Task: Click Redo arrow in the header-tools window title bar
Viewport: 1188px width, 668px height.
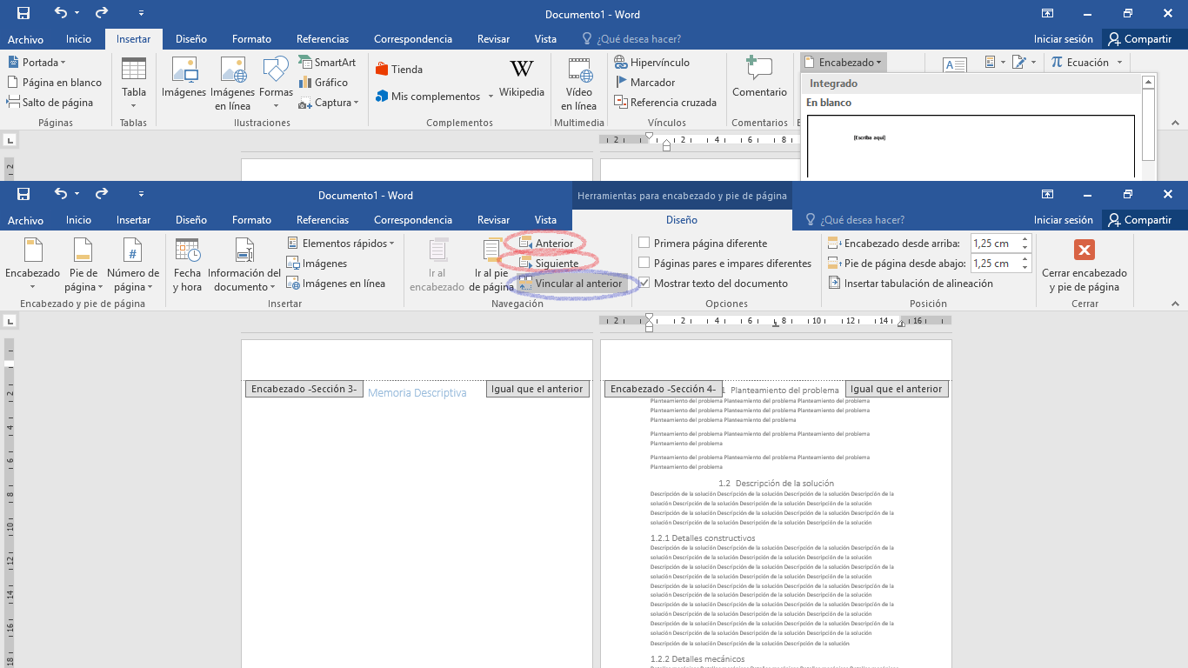Action: [102, 194]
